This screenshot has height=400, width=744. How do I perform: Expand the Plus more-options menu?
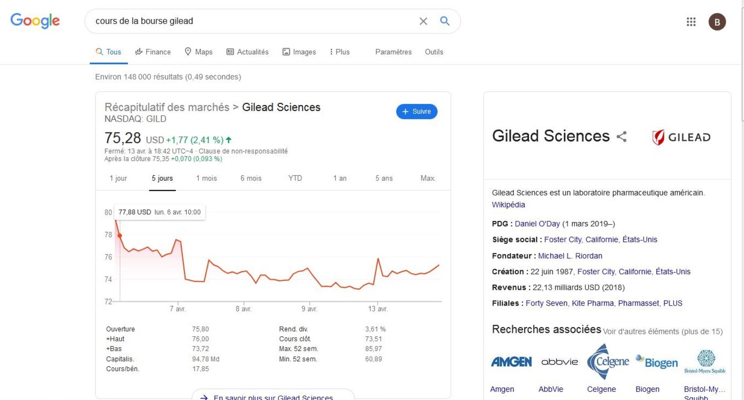tap(340, 52)
